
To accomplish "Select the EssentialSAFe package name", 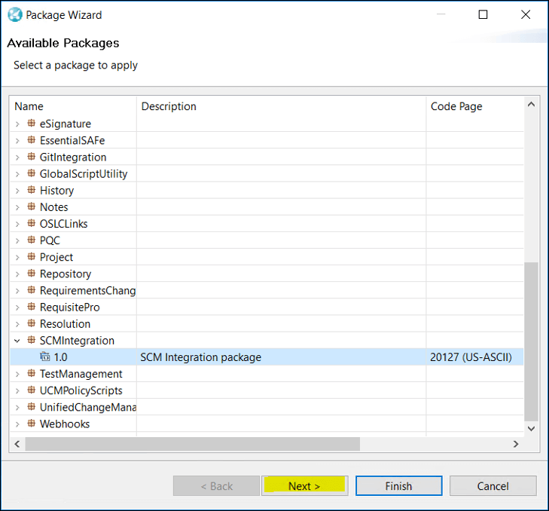I will coord(72,140).
